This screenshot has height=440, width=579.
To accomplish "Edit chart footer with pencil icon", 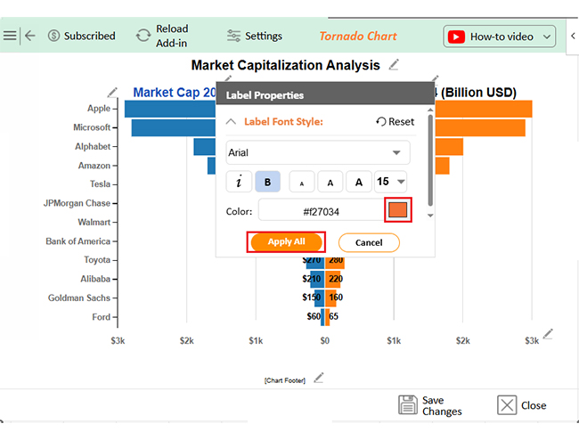I will coord(319,378).
